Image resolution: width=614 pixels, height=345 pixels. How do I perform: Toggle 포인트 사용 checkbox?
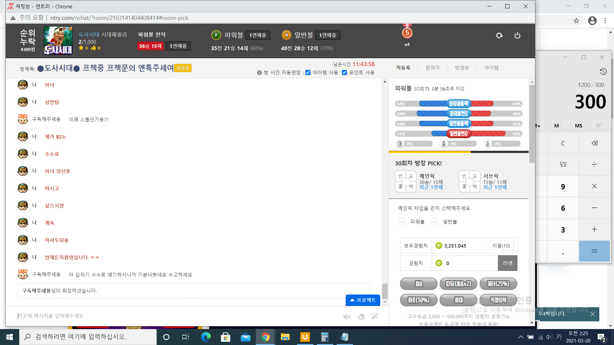[x=344, y=73]
